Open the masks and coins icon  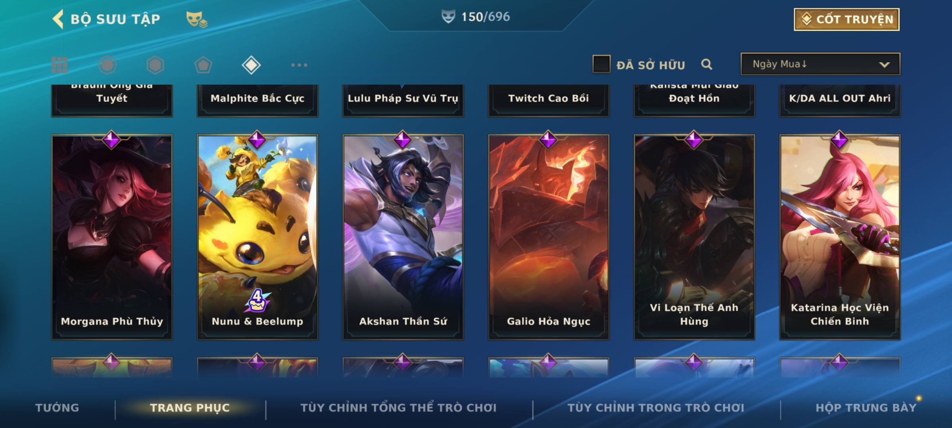pos(197,19)
